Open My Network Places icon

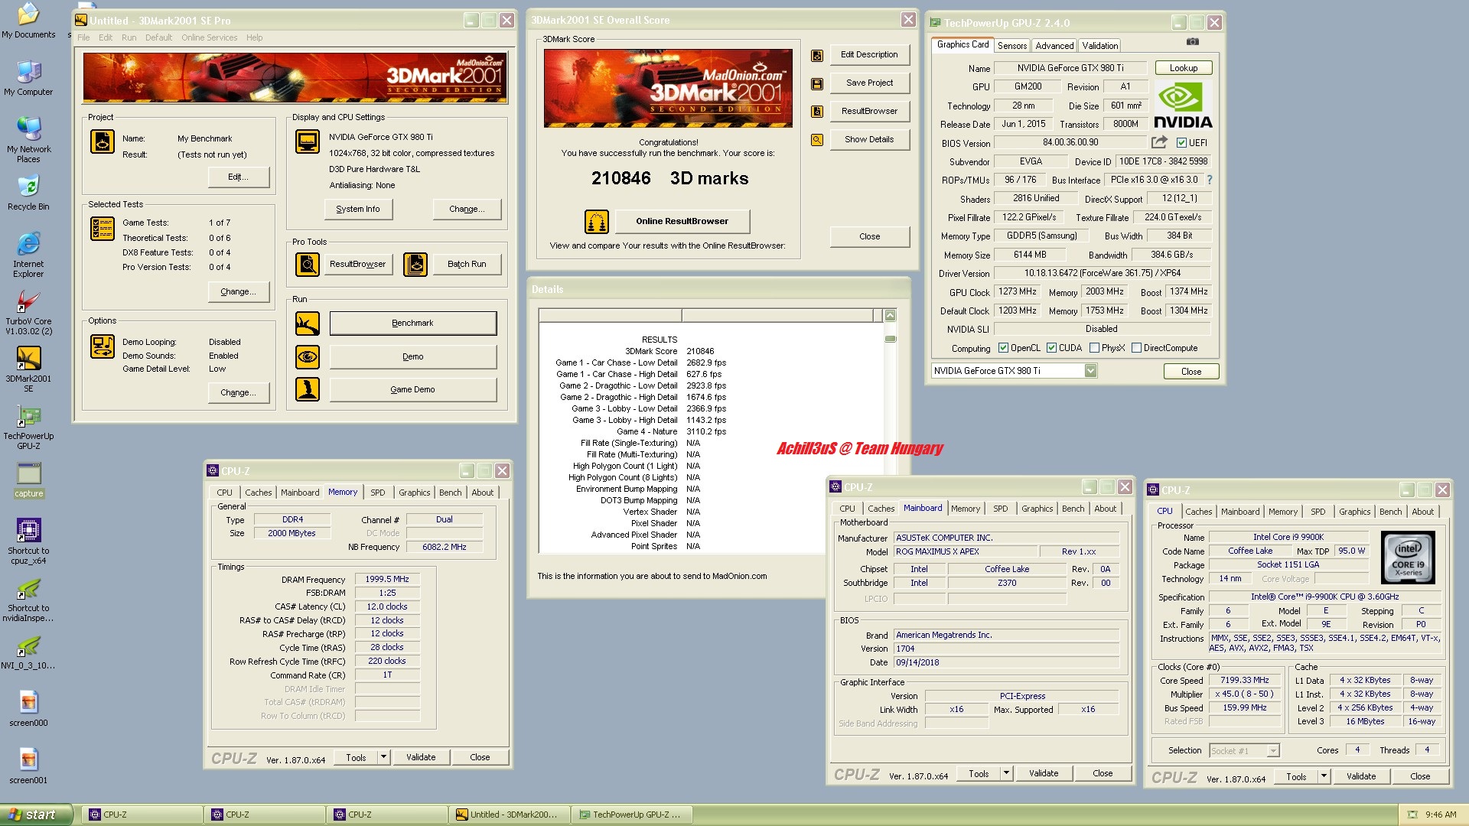pos(28,140)
